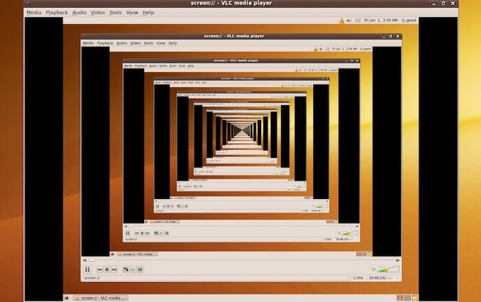Click the Stop button in the second nested VLC window
481x302 pixels.
[142, 233]
